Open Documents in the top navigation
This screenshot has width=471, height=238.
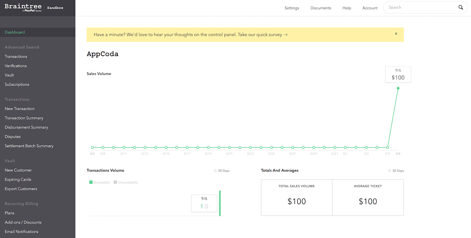coord(321,8)
